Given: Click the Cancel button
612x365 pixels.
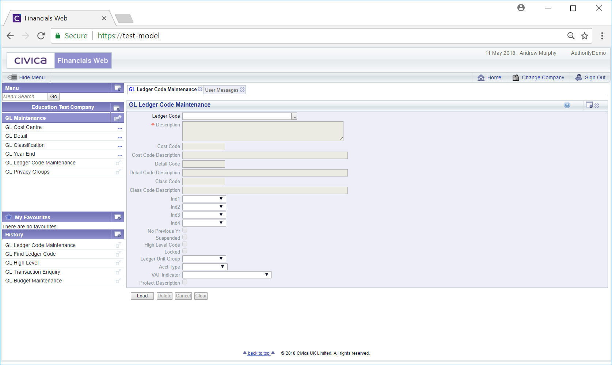Looking at the screenshot, I should pos(183,296).
